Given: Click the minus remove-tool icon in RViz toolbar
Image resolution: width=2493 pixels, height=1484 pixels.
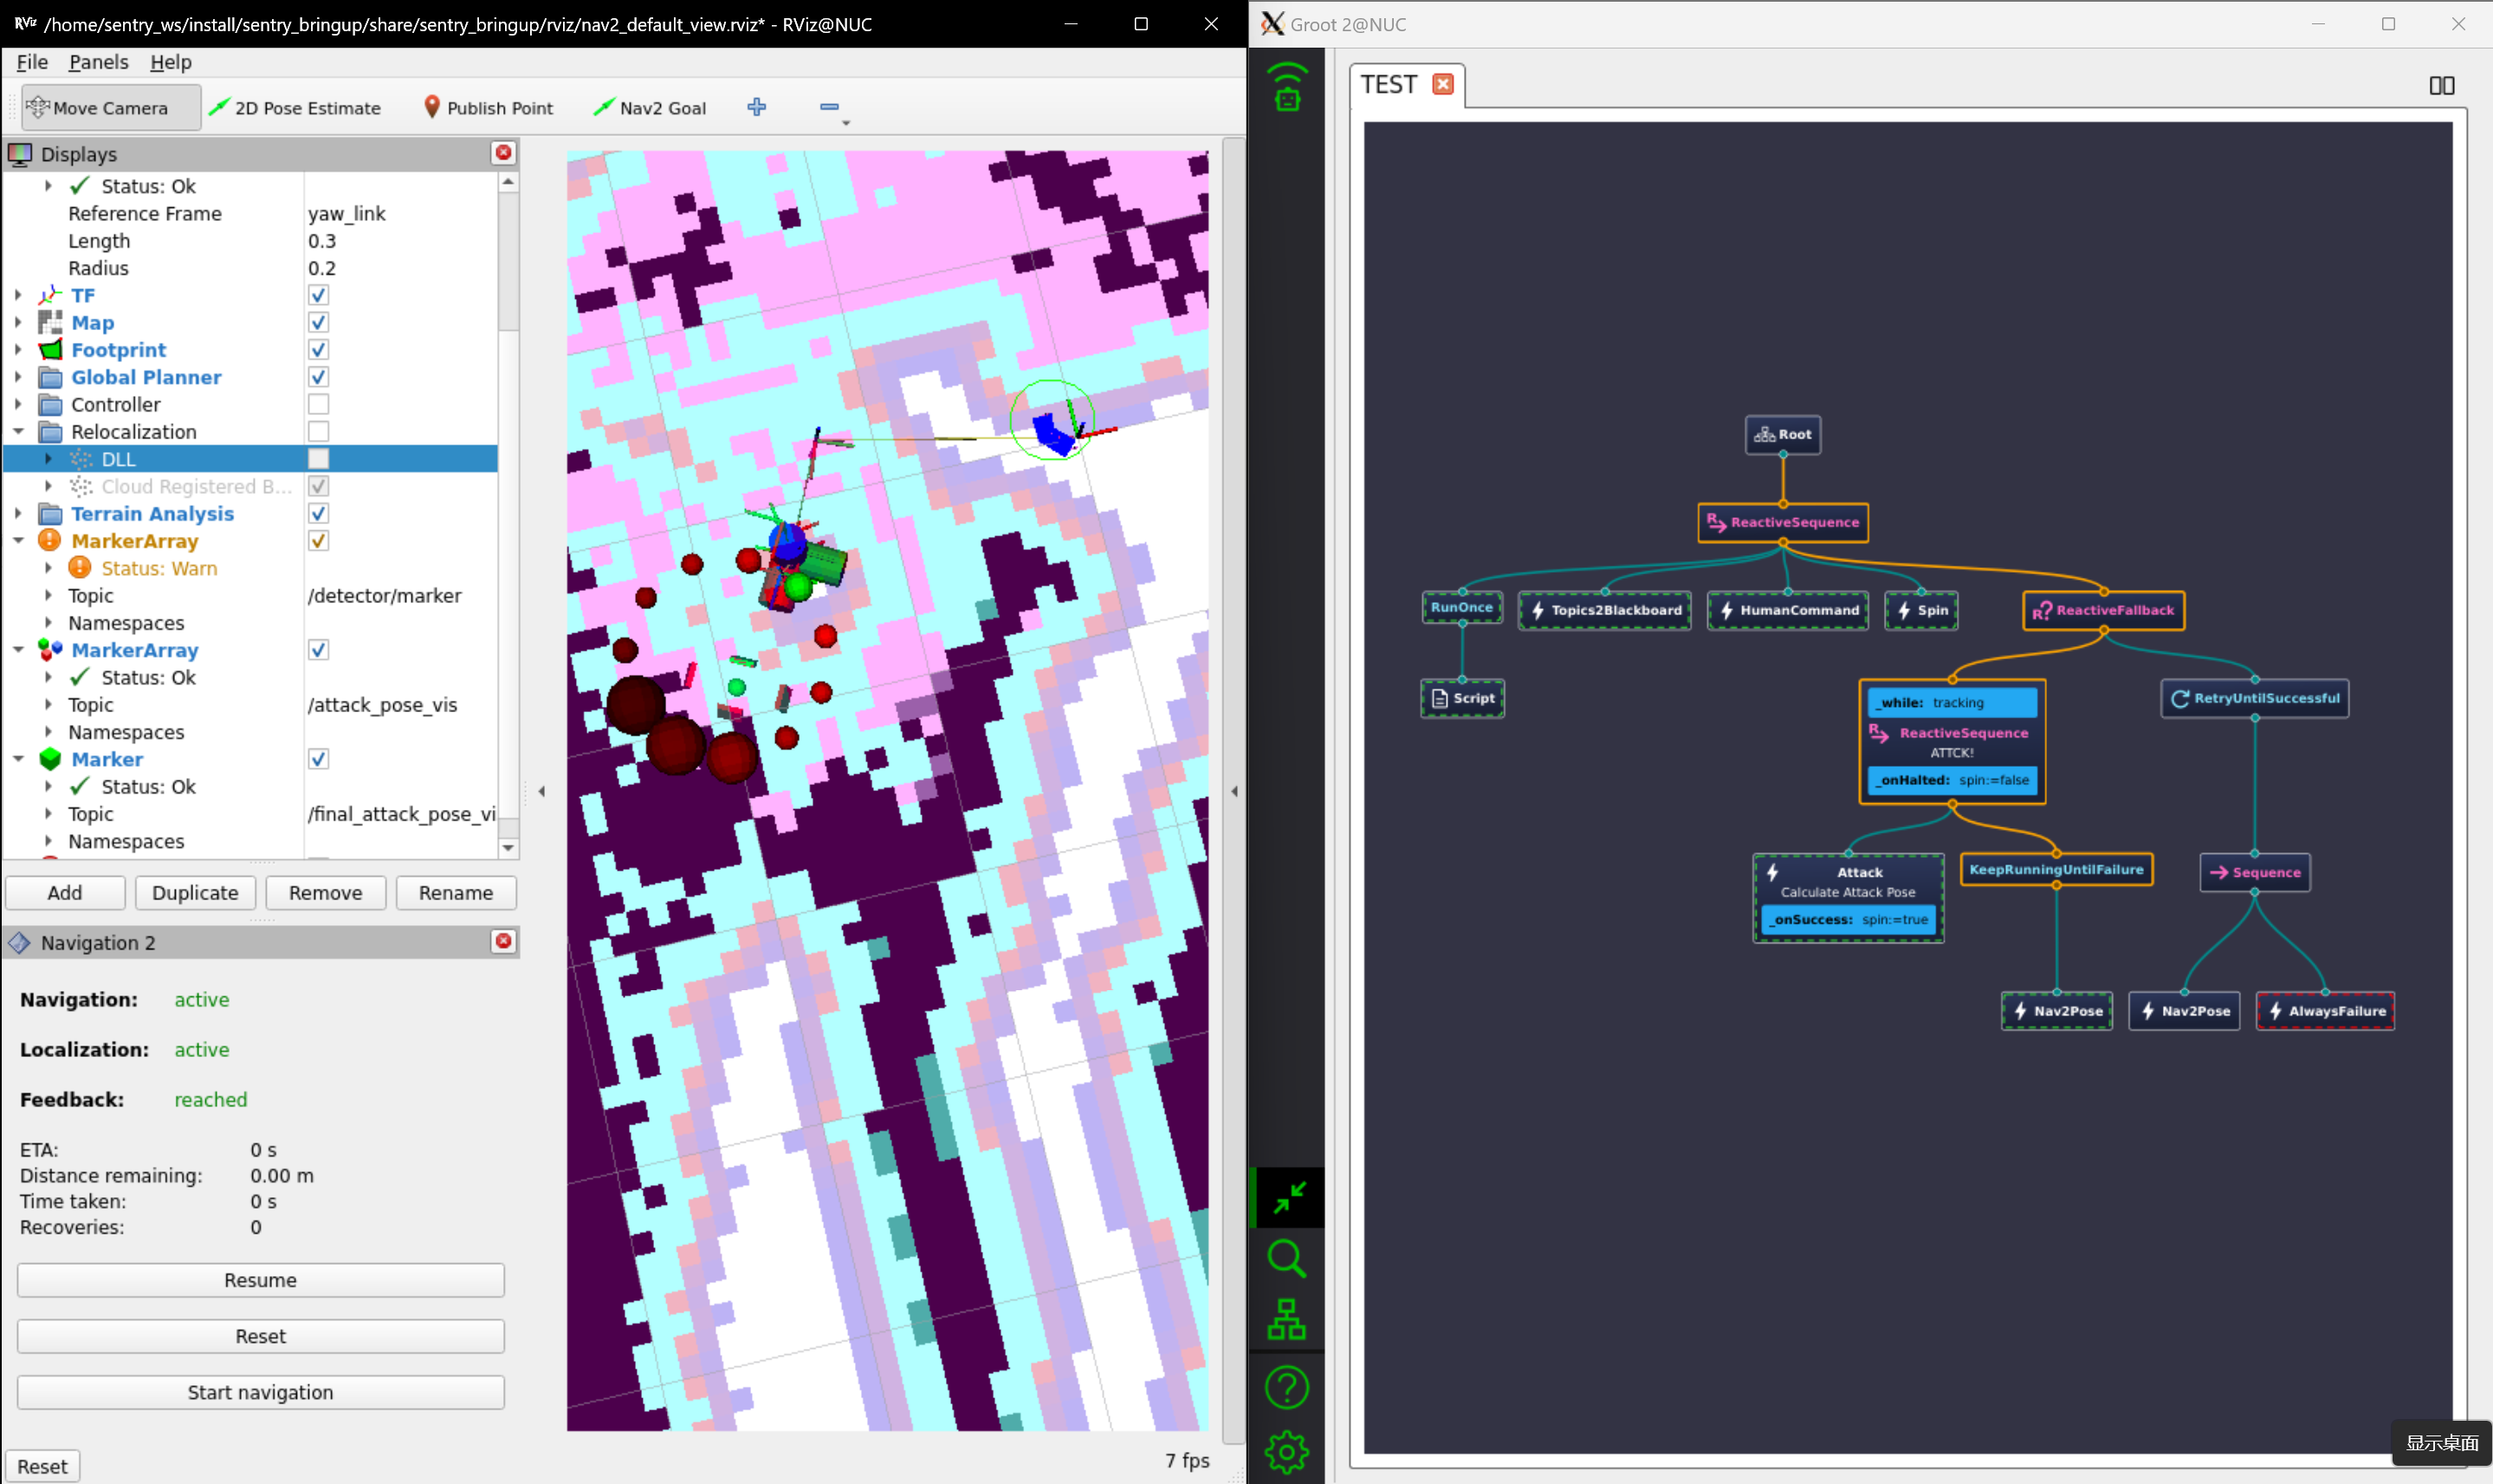Looking at the screenshot, I should (x=829, y=107).
